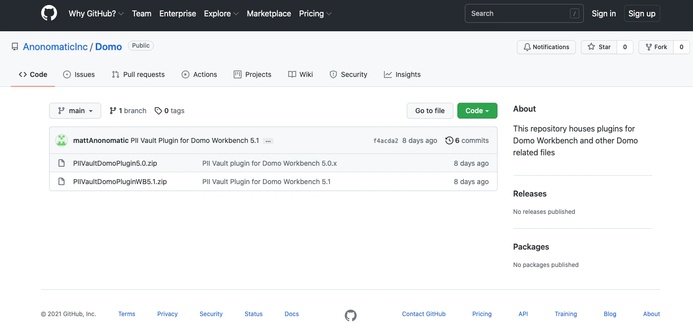The width and height of the screenshot is (693, 328).
Task: Click the Notifications bell button
Action: click(x=546, y=47)
